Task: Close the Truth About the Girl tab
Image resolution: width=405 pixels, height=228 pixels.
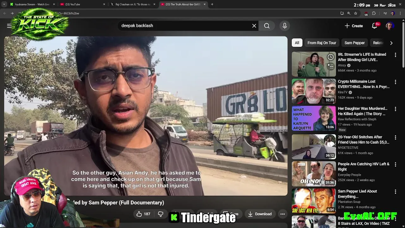Action: [204, 4]
